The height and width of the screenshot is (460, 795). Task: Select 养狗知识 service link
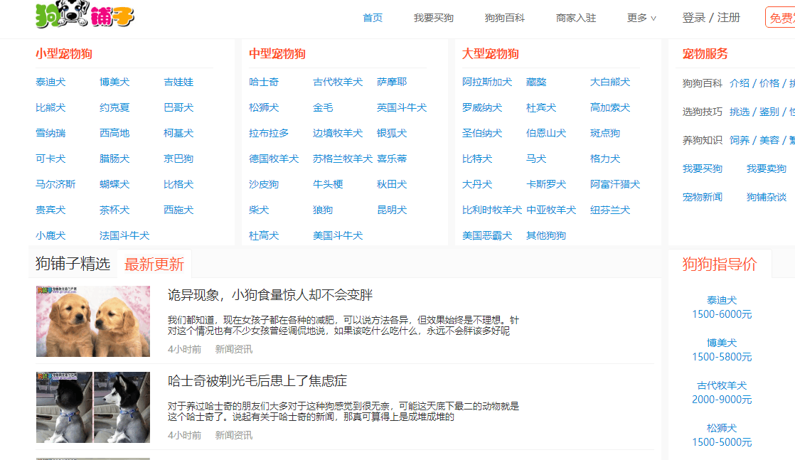point(703,140)
